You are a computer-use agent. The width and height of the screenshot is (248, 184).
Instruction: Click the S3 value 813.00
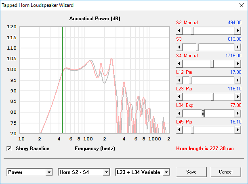click(235, 39)
